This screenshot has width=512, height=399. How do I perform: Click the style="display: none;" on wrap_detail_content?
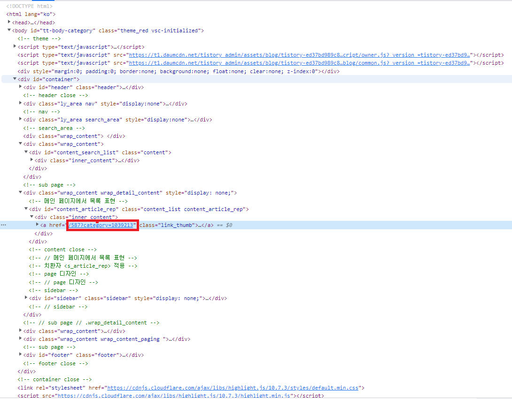tap(200, 193)
